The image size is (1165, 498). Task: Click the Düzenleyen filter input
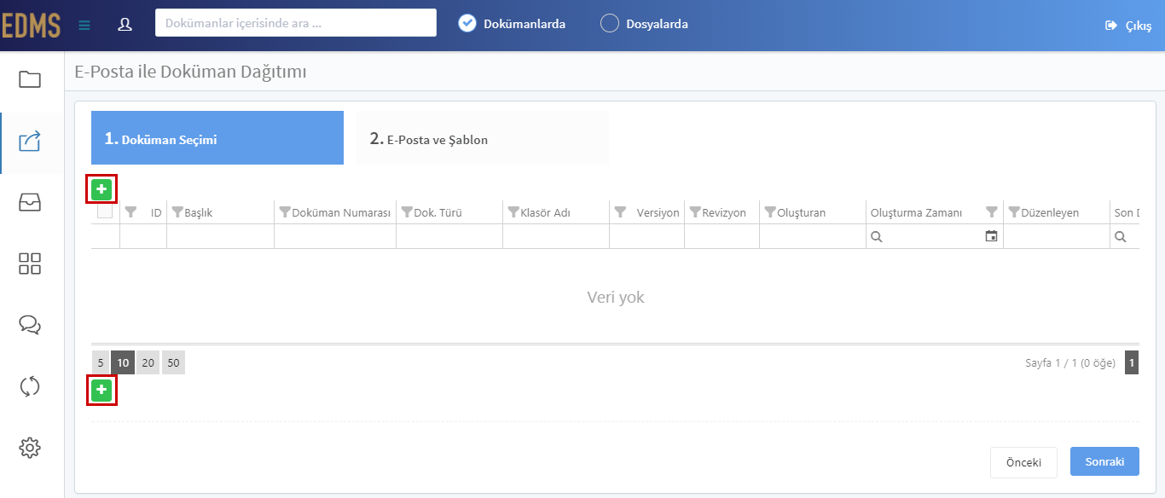(1057, 236)
